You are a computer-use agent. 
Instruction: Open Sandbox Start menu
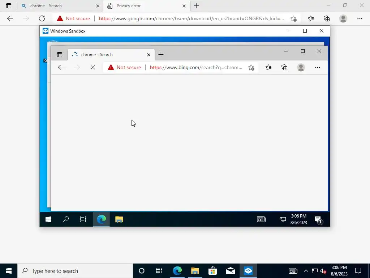coord(48,220)
